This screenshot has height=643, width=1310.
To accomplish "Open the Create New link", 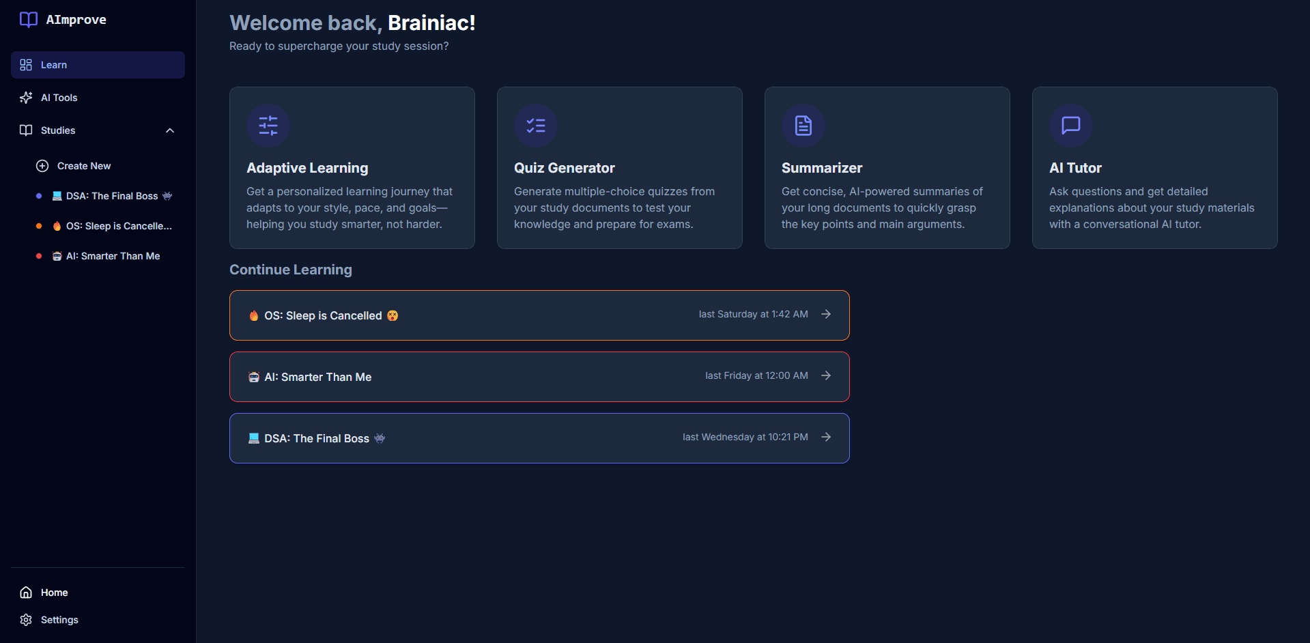I will coord(83,165).
